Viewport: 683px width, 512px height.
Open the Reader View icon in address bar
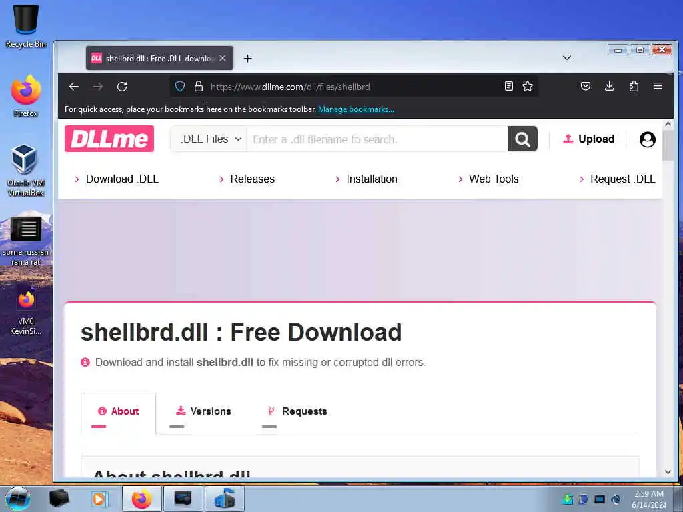(x=508, y=86)
